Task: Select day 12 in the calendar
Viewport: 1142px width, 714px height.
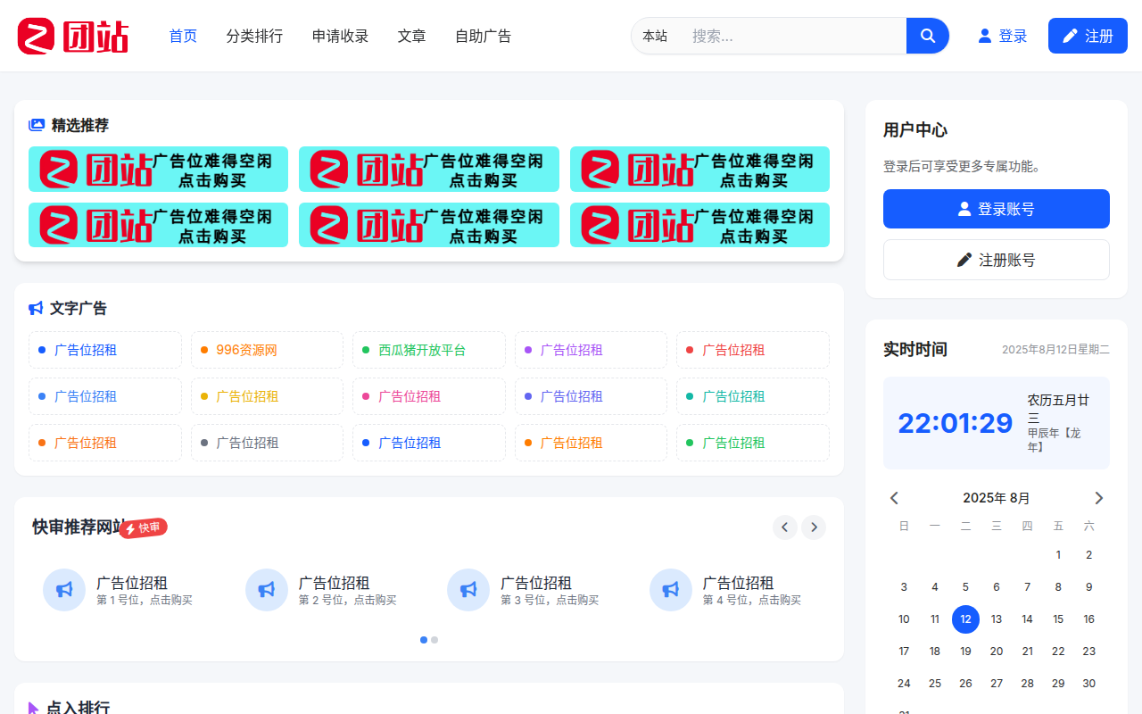Action: click(965, 619)
